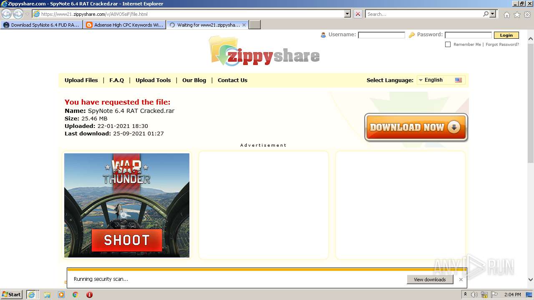Click Forgot Password link
534x300 pixels.
pos(502,45)
